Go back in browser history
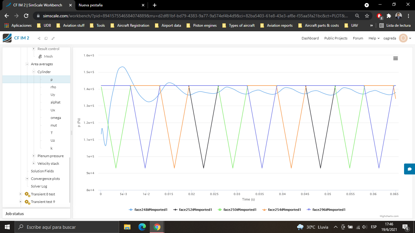 (x=7, y=16)
